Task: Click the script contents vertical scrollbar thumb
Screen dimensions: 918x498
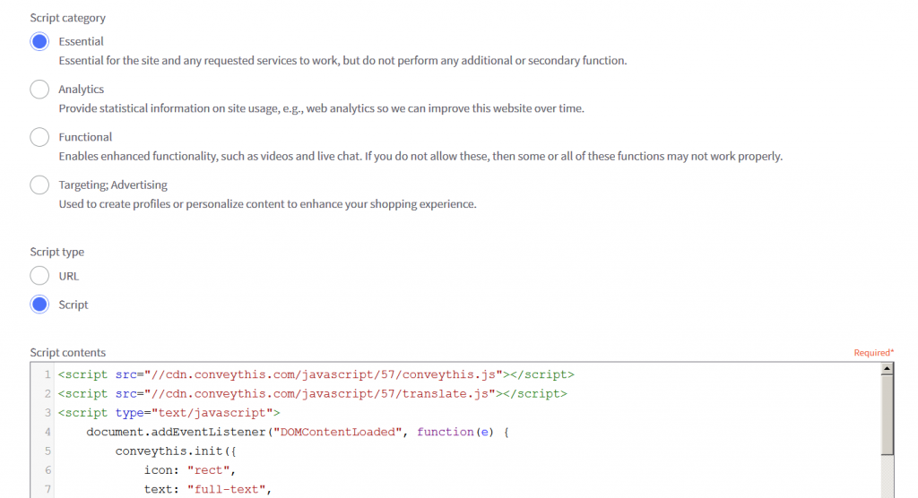Action: pos(887,415)
